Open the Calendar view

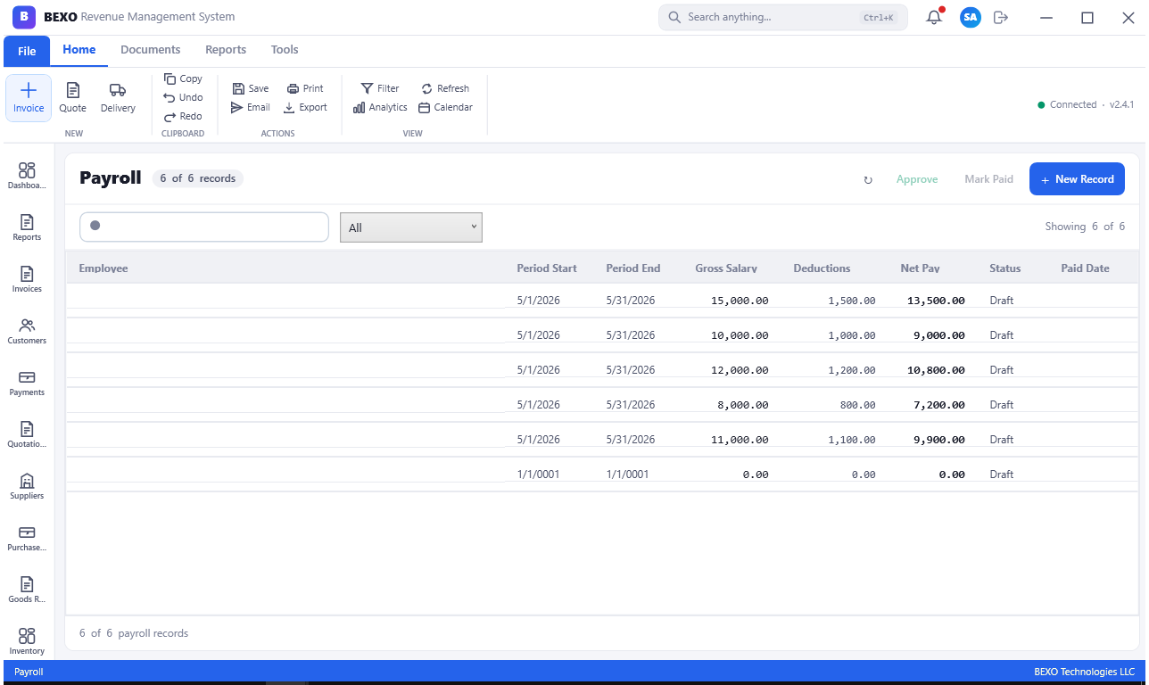pos(445,107)
